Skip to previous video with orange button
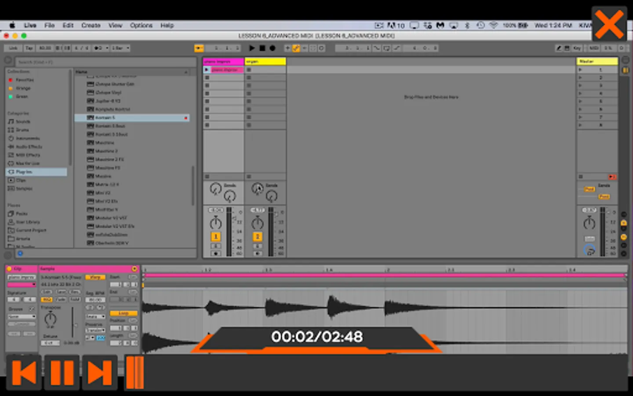Image resolution: width=633 pixels, height=396 pixels. tap(24, 373)
